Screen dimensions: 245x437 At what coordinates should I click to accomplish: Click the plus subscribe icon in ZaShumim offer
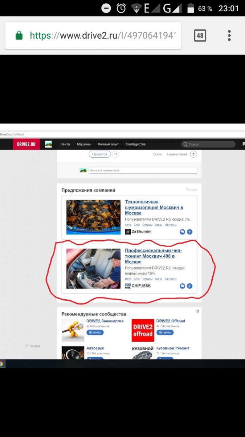(x=189, y=232)
